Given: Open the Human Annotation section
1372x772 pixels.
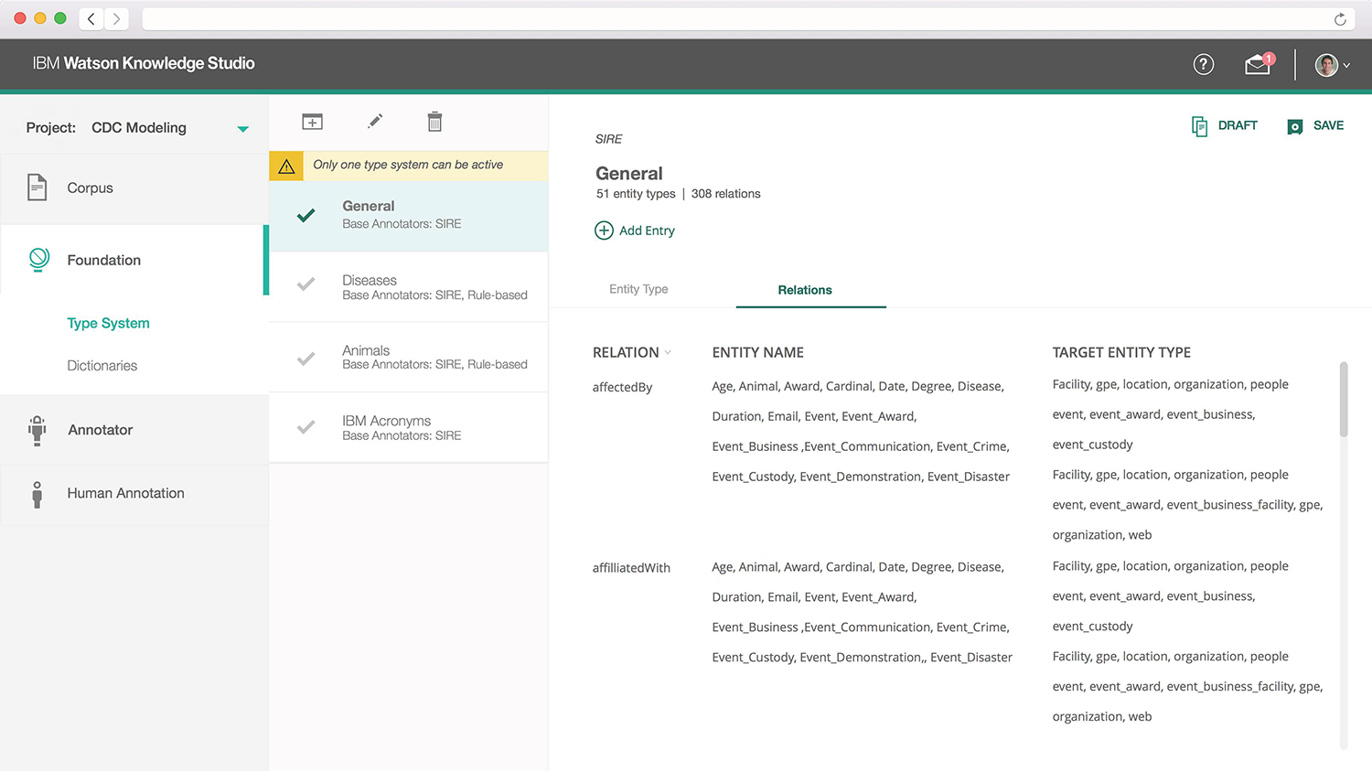Looking at the screenshot, I should 134,494.
